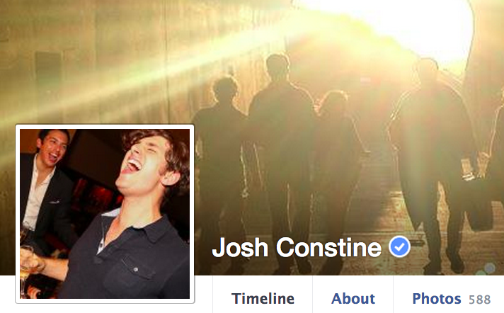This screenshot has width=504, height=313.
Task: Click the shirt pocket button in profile photo
Action: pyautogui.click(x=136, y=269)
